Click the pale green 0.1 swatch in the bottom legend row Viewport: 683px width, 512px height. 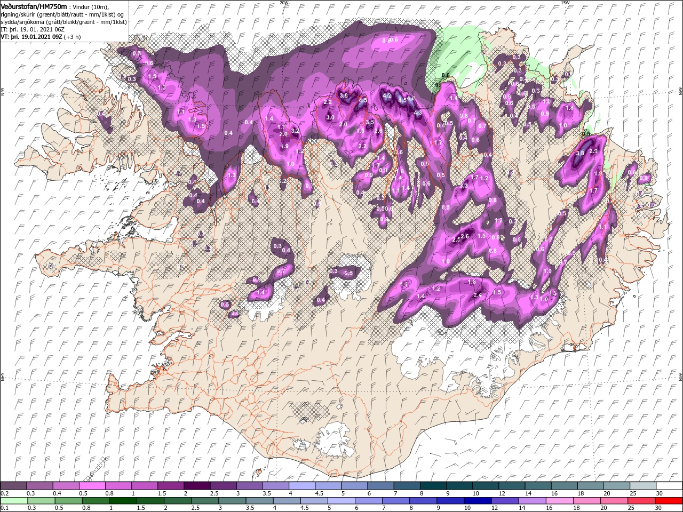coord(14,500)
